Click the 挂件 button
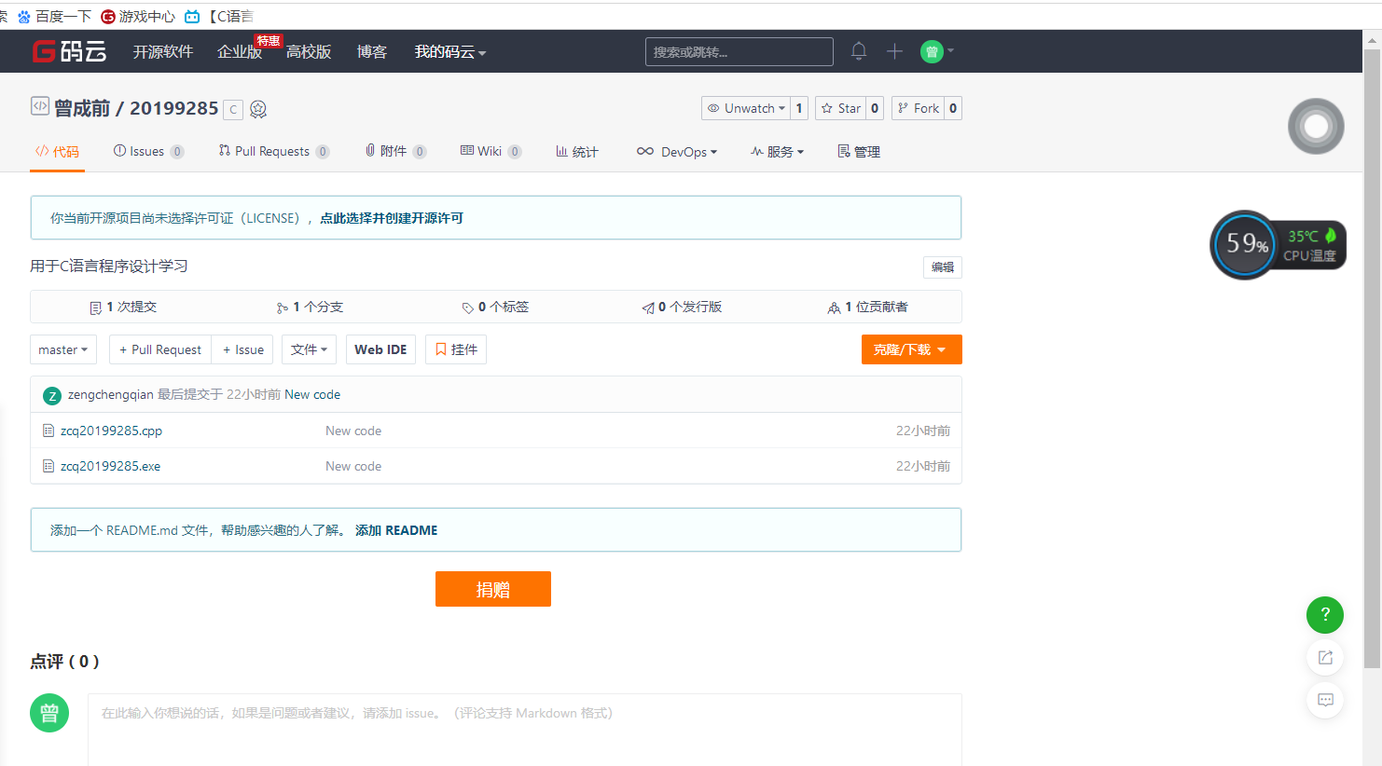 456,349
